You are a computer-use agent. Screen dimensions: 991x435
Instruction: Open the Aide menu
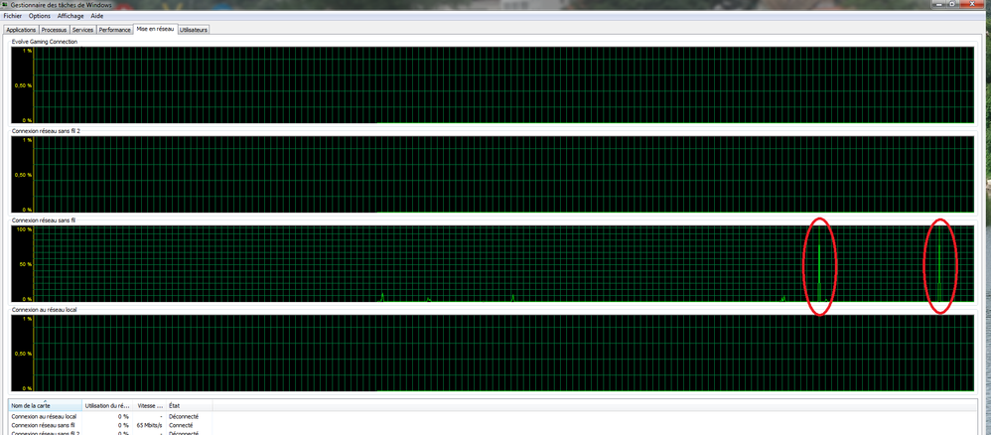(x=96, y=15)
